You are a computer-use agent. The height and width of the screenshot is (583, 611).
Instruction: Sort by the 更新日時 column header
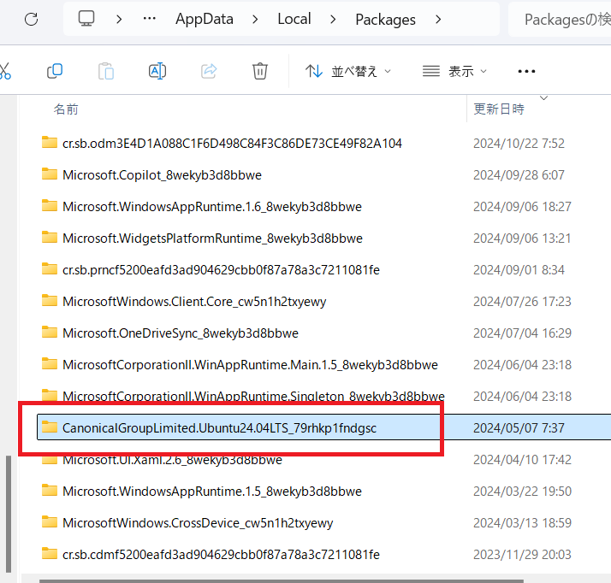(x=499, y=109)
